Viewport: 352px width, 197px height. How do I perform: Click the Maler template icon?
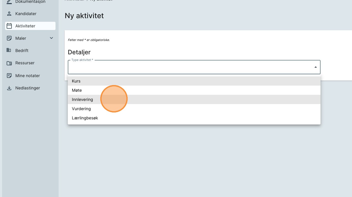(x=9, y=38)
